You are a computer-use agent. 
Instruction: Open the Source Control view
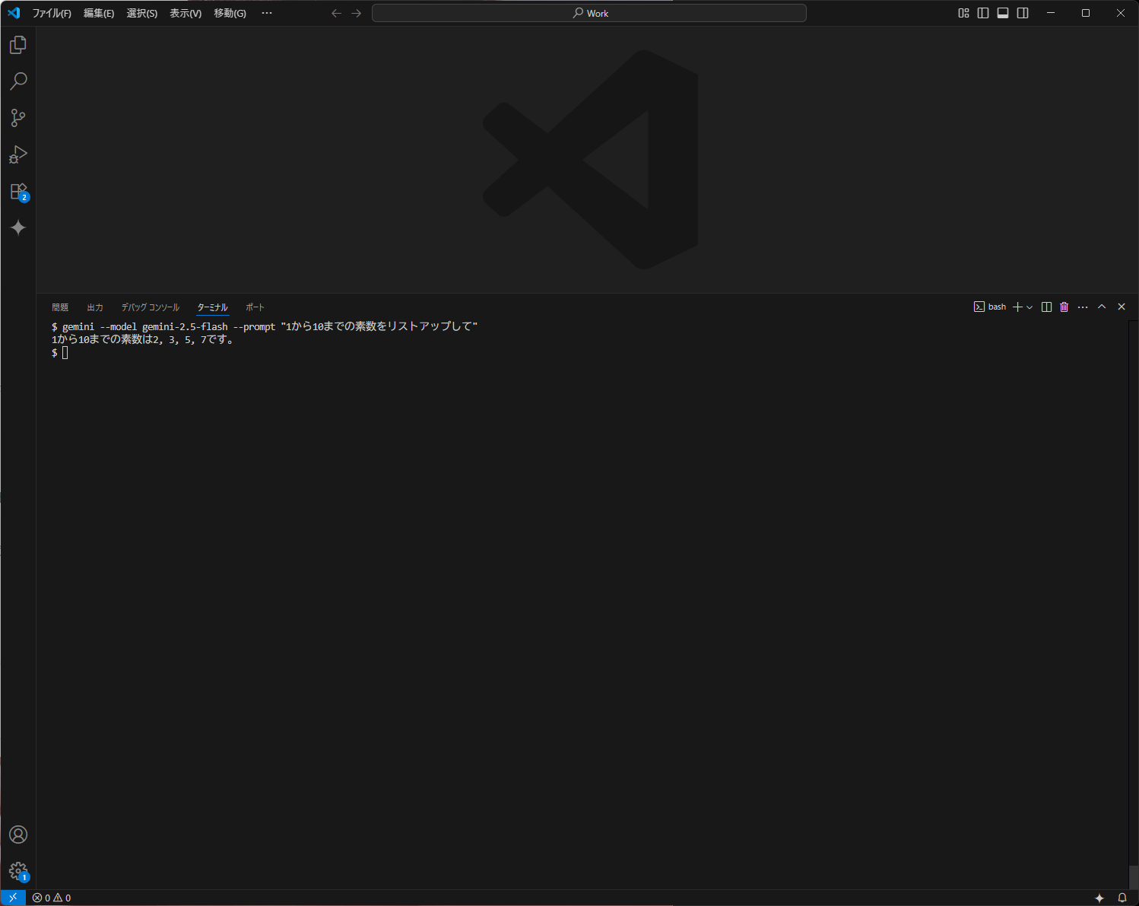point(17,117)
